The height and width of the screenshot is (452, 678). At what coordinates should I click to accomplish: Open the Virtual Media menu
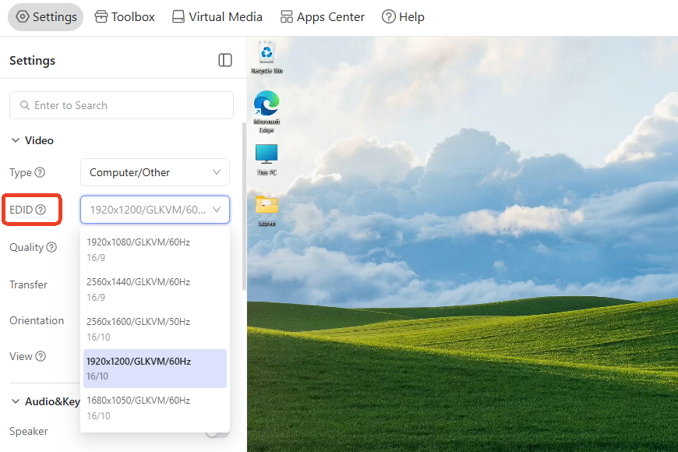pos(217,17)
